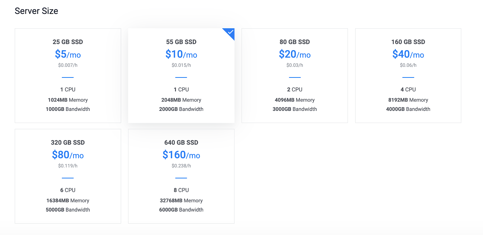Click the 55 GB SSD plan title
Image resolution: width=483 pixels, height=235 pixels.
(x=181, y=42)
